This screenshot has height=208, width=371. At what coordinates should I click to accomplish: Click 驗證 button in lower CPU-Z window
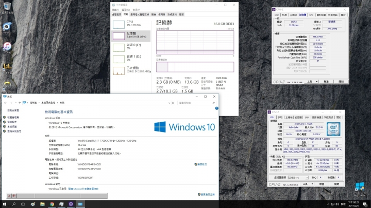[322, 184]
